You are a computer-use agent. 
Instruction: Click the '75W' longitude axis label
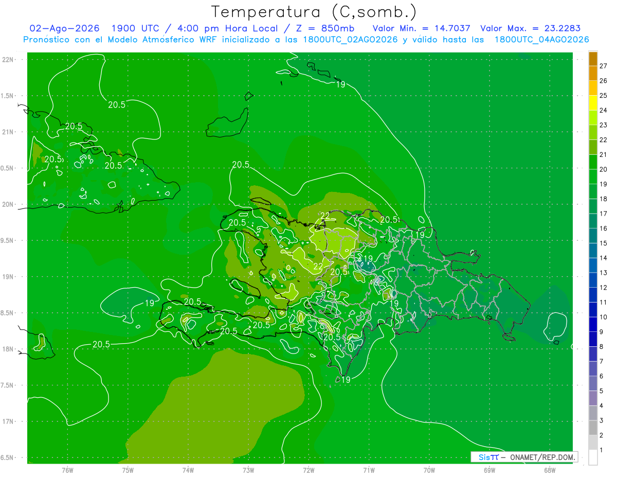pyautogui.click(x=128, y=470)
